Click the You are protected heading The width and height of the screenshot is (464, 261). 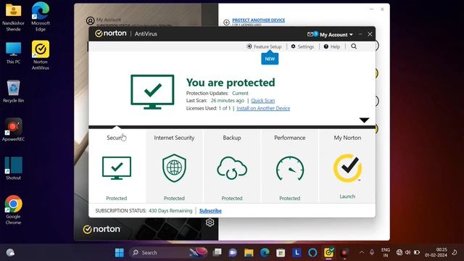pyautogui.click(x=231, y=83)
